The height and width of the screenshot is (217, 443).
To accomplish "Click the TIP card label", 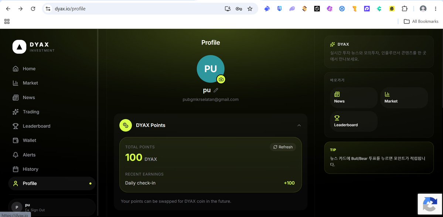I will pyautogui.click(x=333, y=150).
